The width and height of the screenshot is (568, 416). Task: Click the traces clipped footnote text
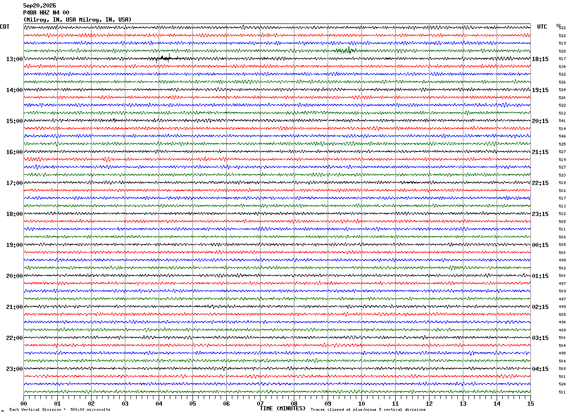pos(368,410)
